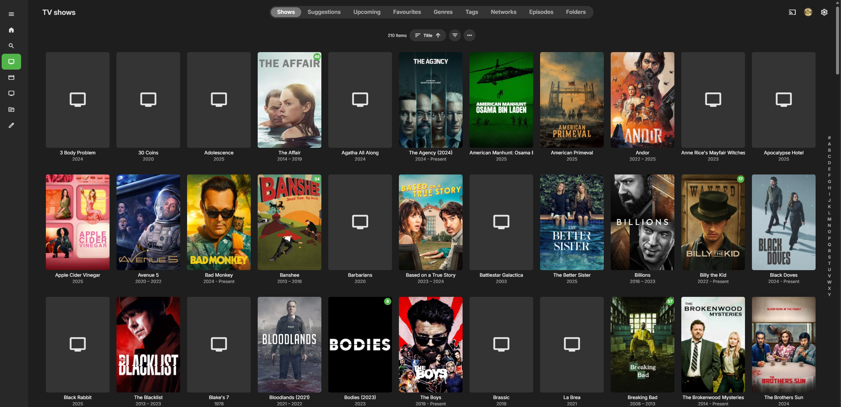Screen dimensions: 841x407
Task: Open the search icon in sidebar
Action: pyautogui.click(x=11, y=46)
